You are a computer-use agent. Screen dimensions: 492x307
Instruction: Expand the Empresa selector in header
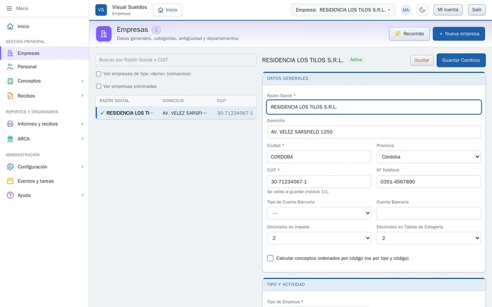click(343, 10)
